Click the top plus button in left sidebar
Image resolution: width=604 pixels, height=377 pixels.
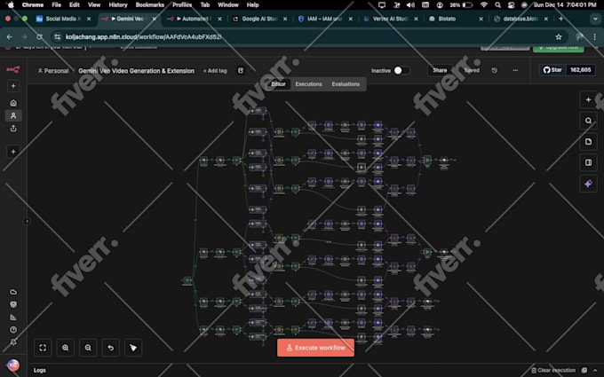13,86
